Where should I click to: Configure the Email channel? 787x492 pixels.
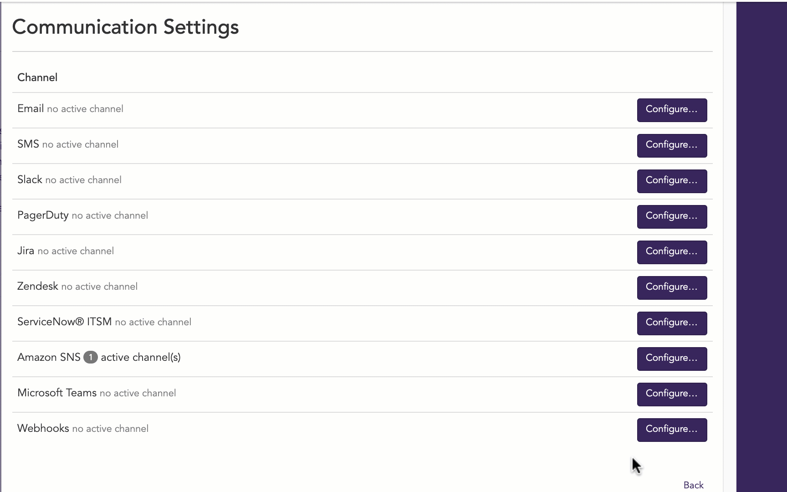[x=672, y=110]
